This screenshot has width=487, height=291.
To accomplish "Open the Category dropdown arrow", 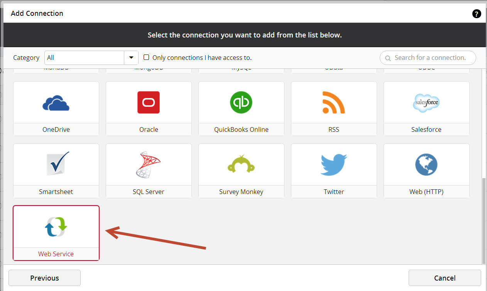I will point(131,58).
